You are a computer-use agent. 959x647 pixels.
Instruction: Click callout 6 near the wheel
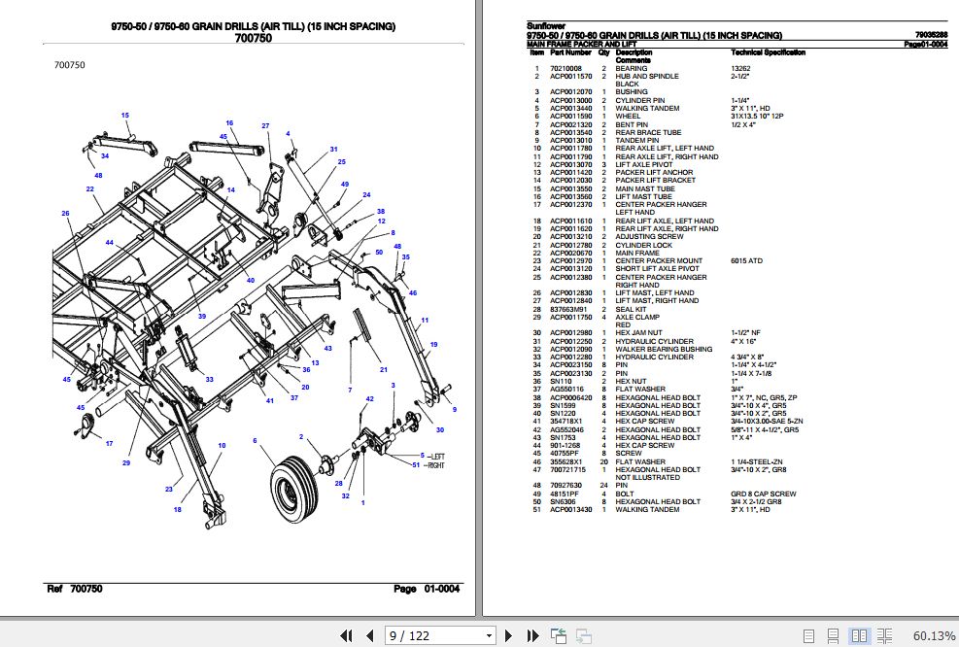coord(255,440)
